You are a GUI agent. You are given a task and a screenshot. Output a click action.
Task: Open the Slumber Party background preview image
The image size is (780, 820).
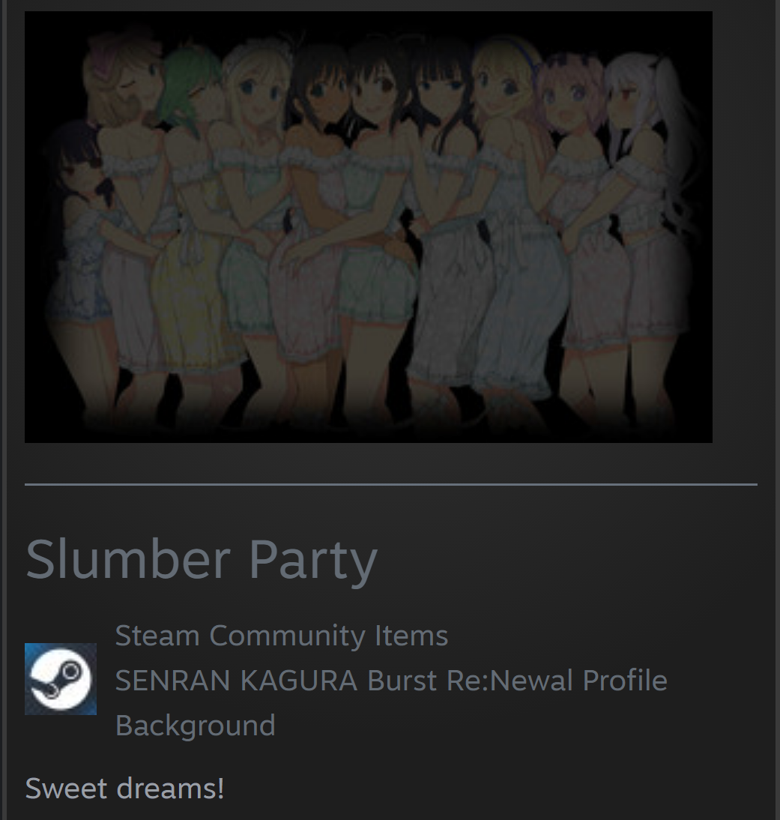tap(369, 227)
